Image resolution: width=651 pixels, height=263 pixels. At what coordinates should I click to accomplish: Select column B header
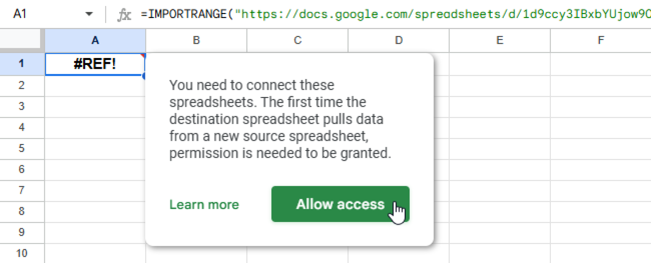tap(196, 40)
